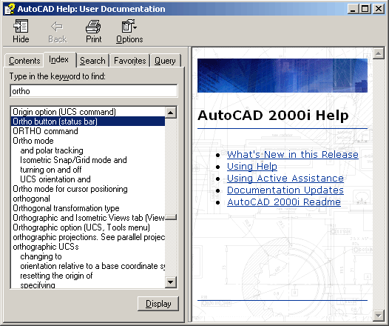Click the Back arrow toolbar icon

click(x=57, y=27)
